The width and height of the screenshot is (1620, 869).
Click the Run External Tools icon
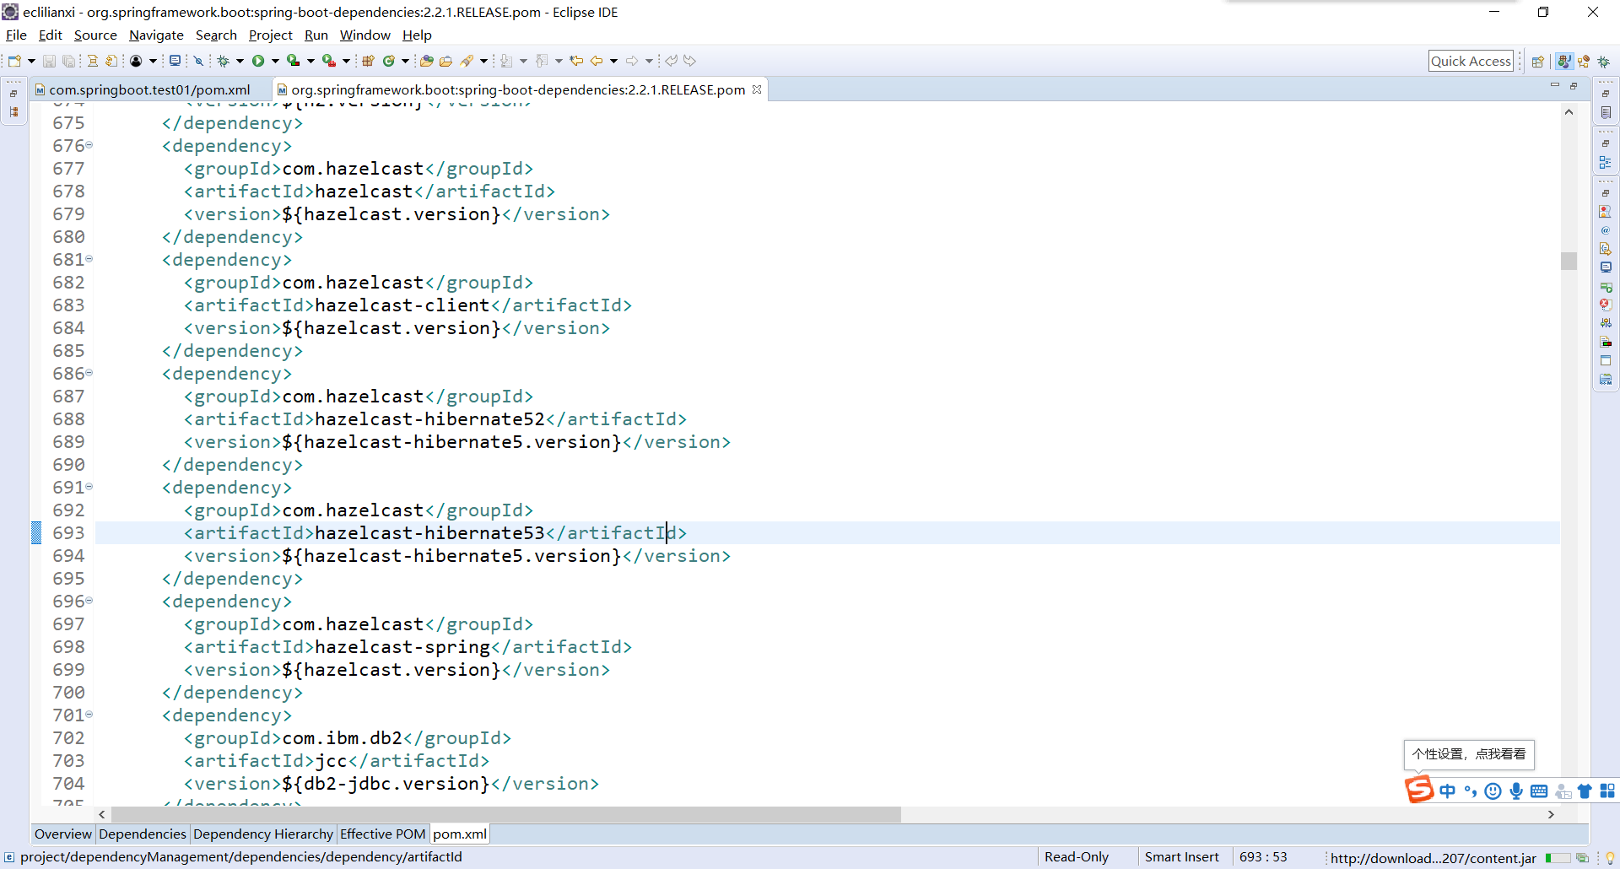pos(328,61)
